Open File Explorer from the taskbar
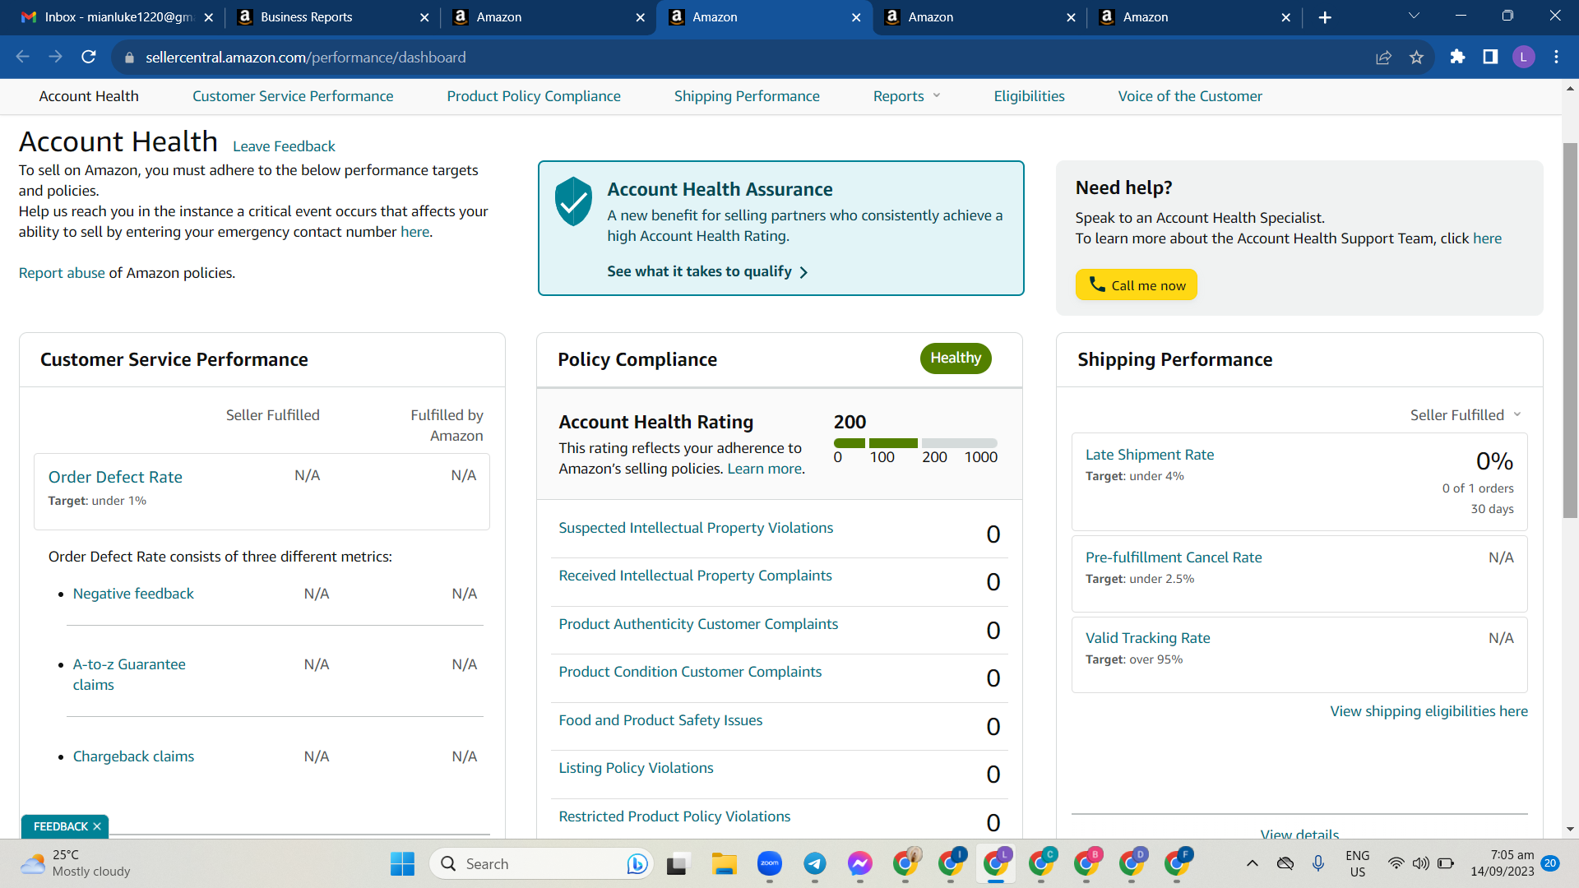 (x=724, y=863)
